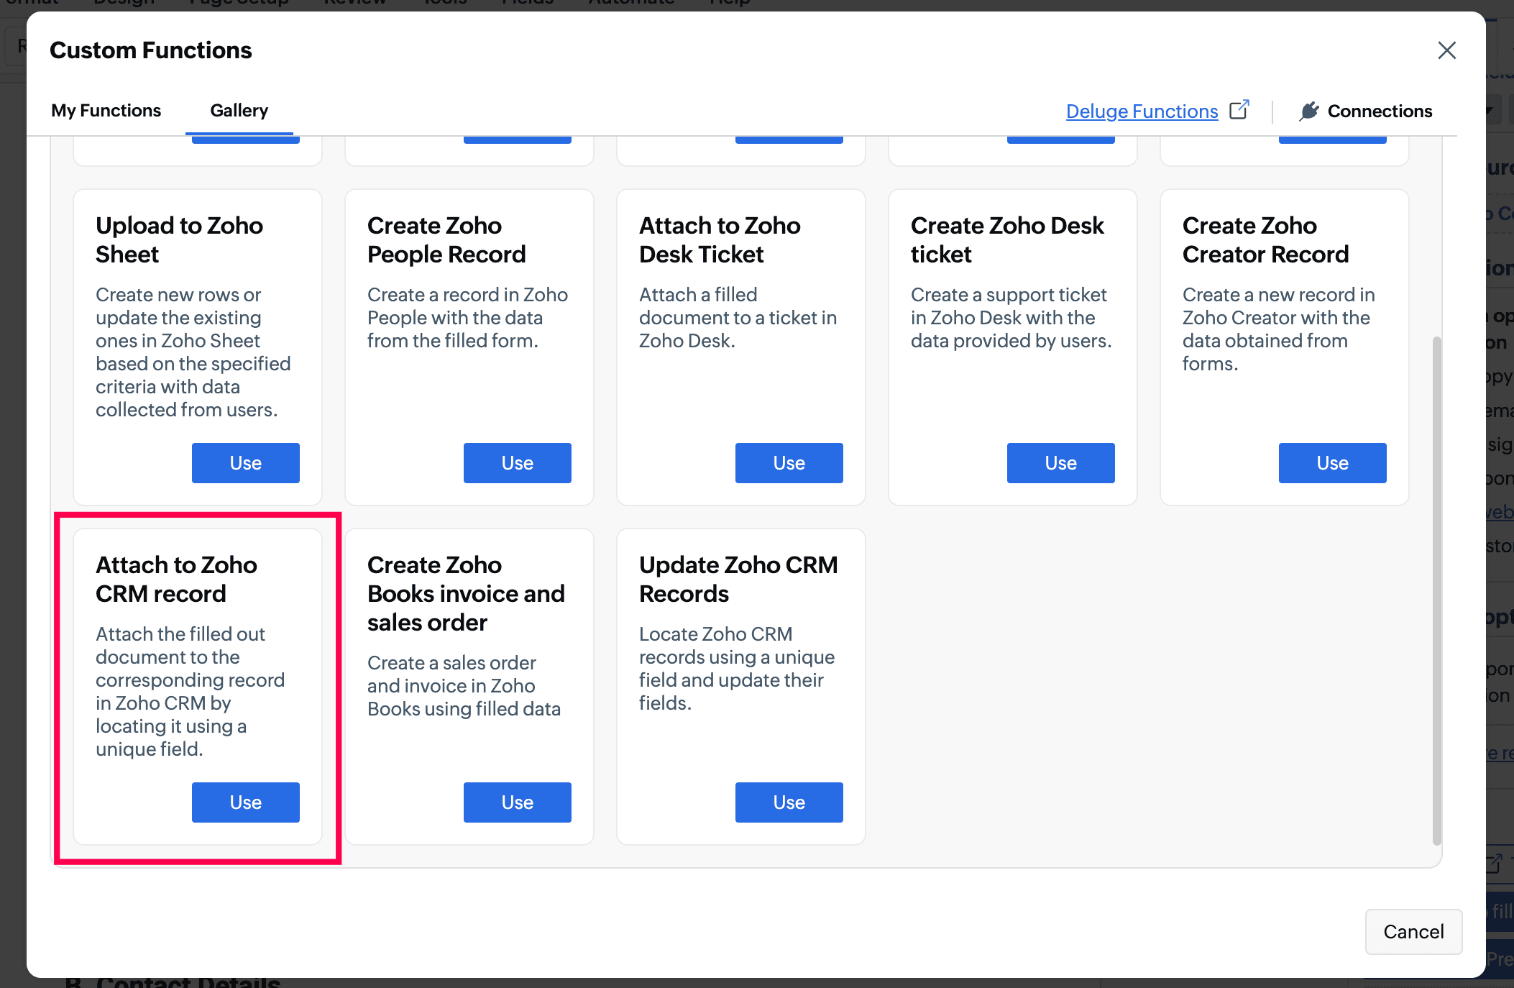Click the Upload to Zoho Sheet card heading
1514x988 pixels.
pyautogui.click(x=179, y=239)
